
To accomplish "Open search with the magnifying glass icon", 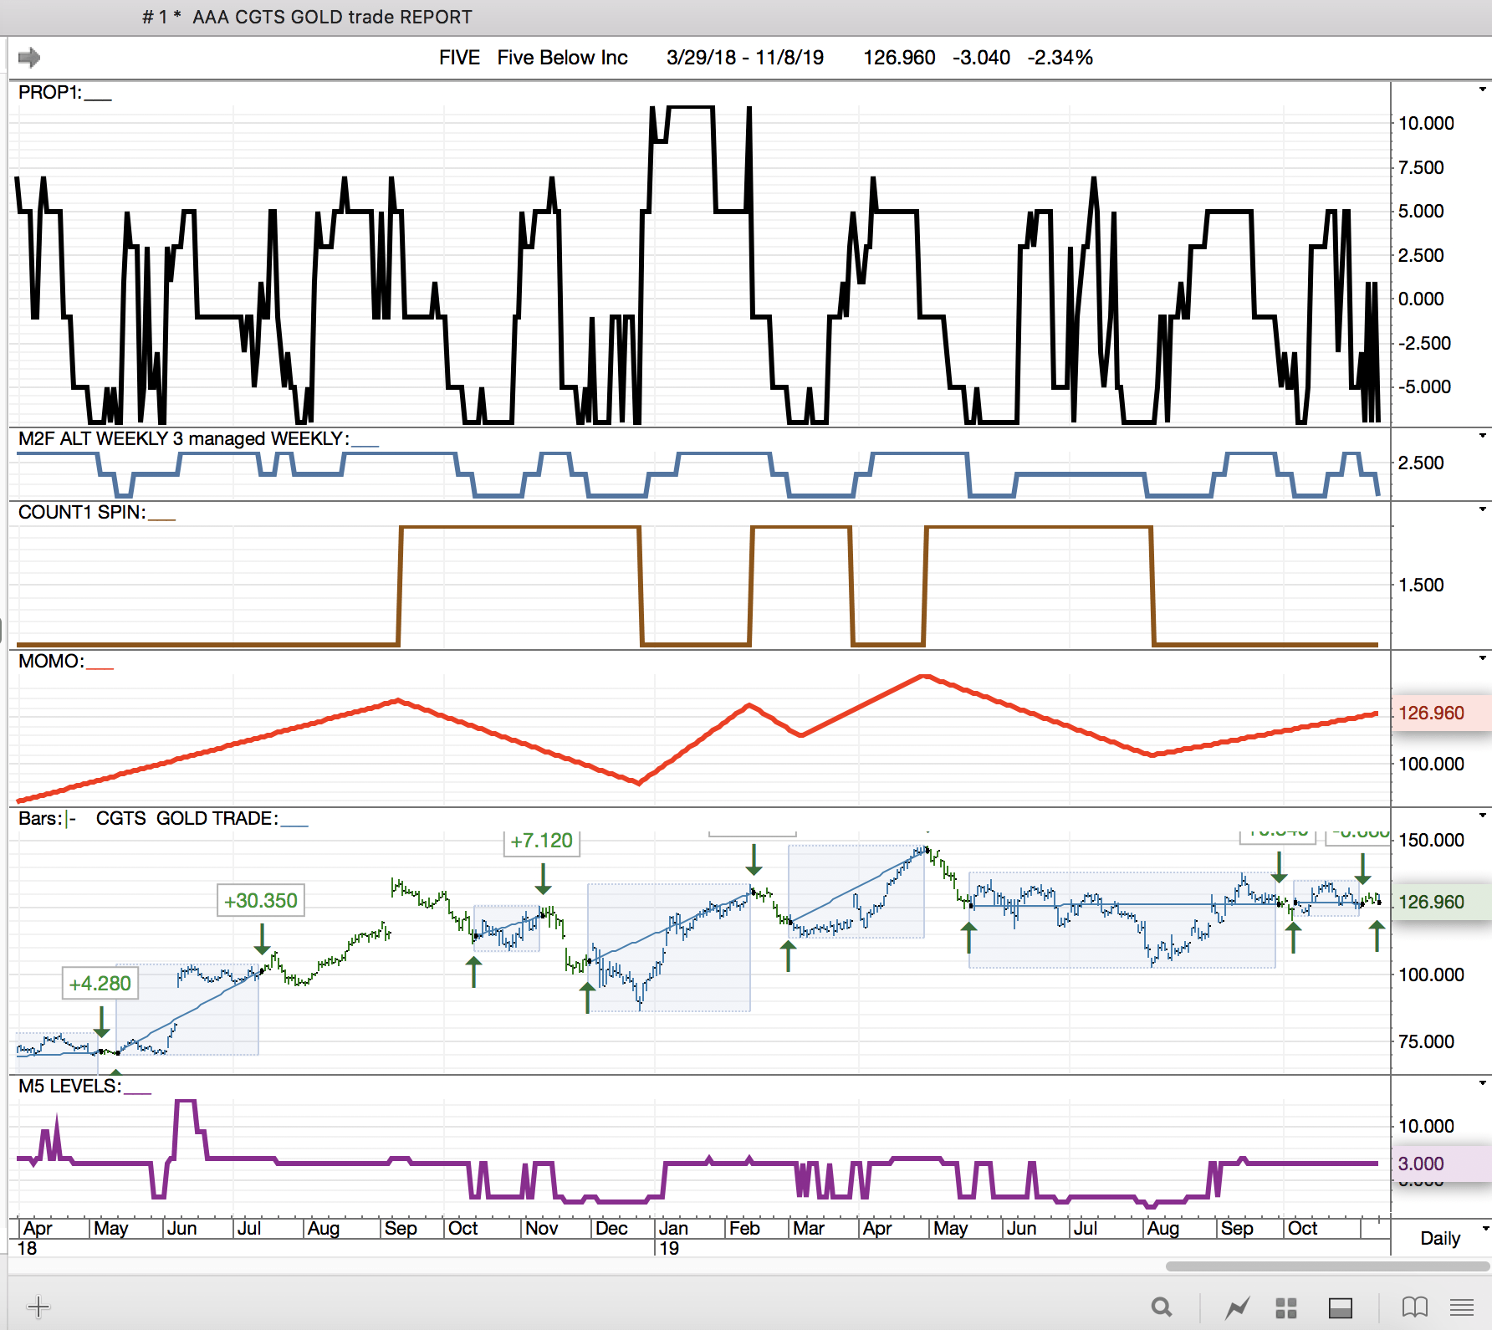I will pyautogui.click(x=1161, y=1307).
